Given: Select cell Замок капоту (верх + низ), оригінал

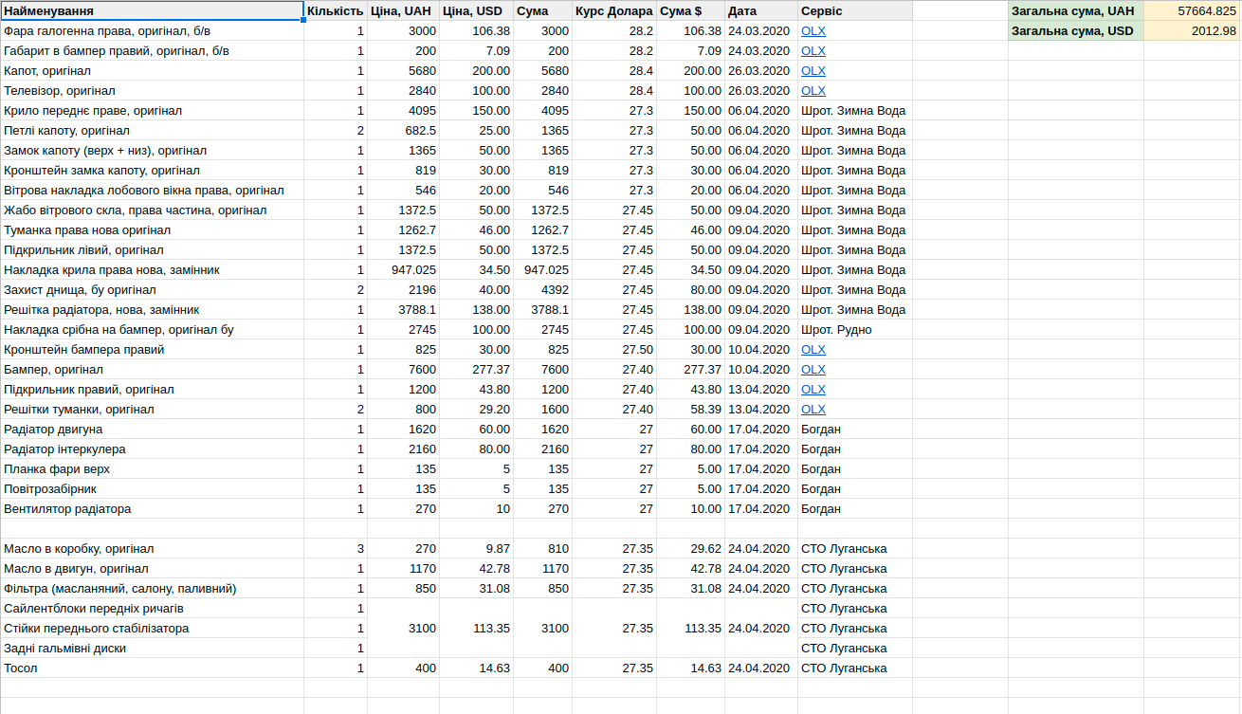Looking at the screenshot, I should pyautogui.click(x=152, y=150).
